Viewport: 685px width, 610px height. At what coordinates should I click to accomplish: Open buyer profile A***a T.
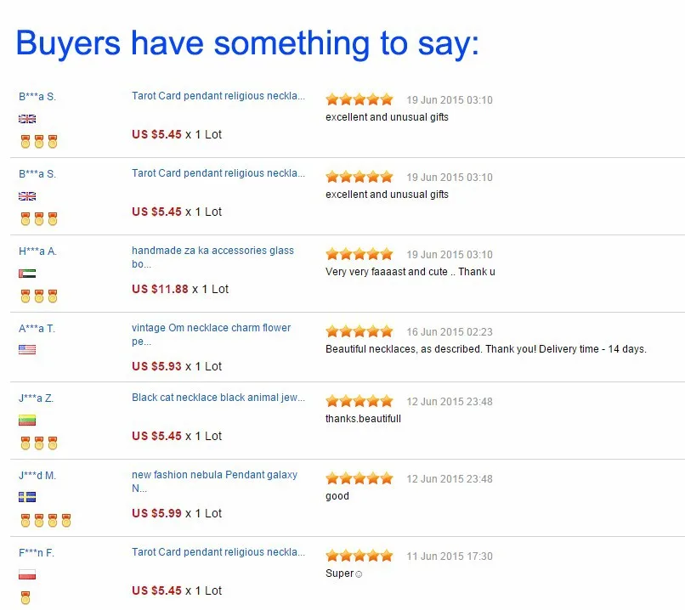tap(37, 329)
